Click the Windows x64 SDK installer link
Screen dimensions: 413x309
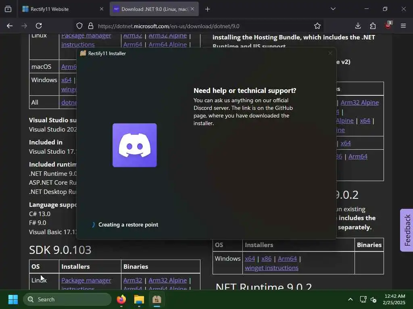[67, 80]
